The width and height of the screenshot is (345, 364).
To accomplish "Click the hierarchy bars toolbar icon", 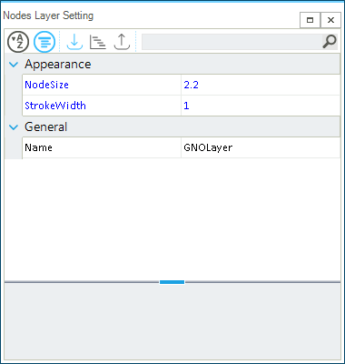I will (98, 42).
